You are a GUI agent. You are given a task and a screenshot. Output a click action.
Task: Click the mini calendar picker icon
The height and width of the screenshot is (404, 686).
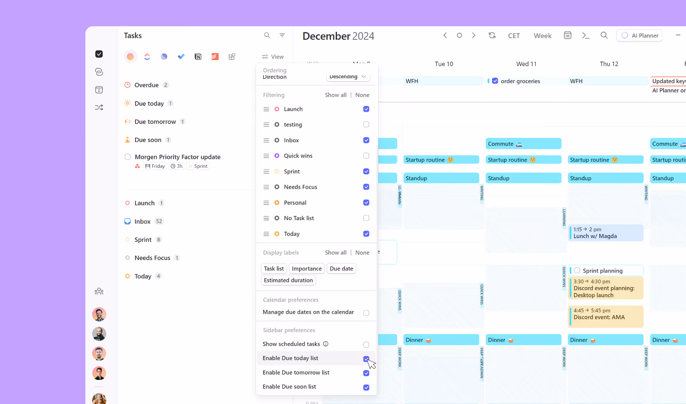pyautogui.click(x=568, y=35)
